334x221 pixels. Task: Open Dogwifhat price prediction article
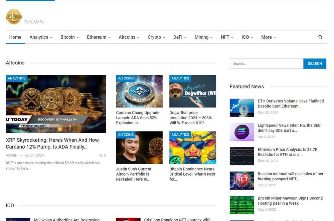click(x=191, y=118)
